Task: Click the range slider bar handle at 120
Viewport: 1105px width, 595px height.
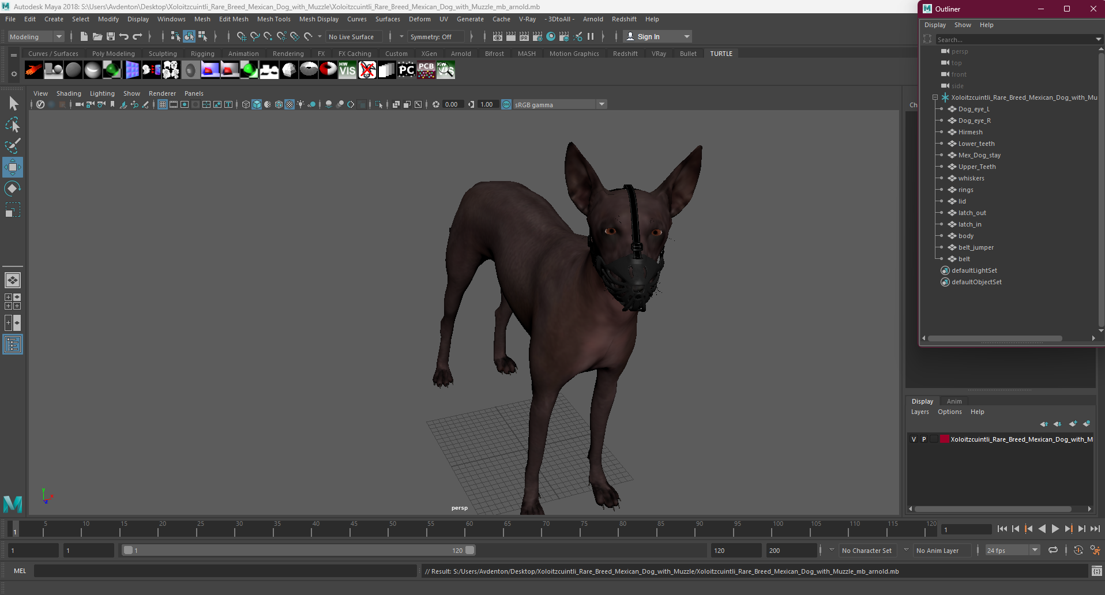Action: click(470, 550)
